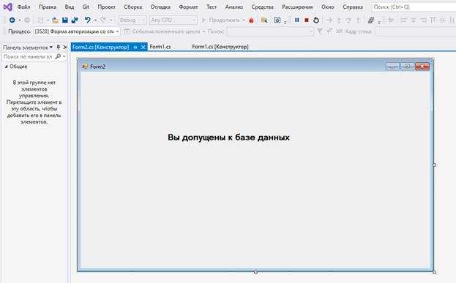Click the magnifier icon in toolbox search
The height and width of the screenshot is (283, 456).
click(x=58, y=56)
